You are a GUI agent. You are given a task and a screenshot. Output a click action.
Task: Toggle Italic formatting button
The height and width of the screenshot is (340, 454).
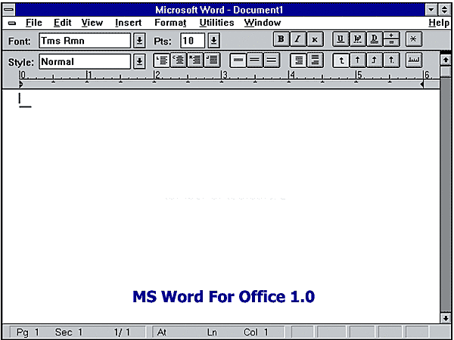pyautogui.click(x=298, y=39)
